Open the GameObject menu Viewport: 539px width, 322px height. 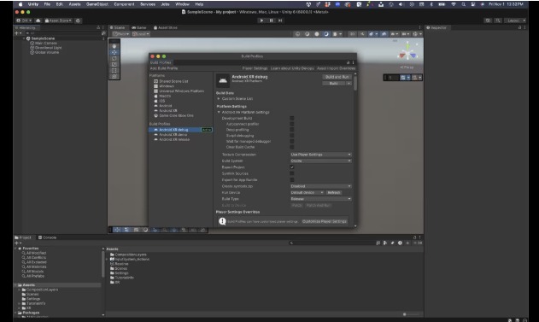97,4
